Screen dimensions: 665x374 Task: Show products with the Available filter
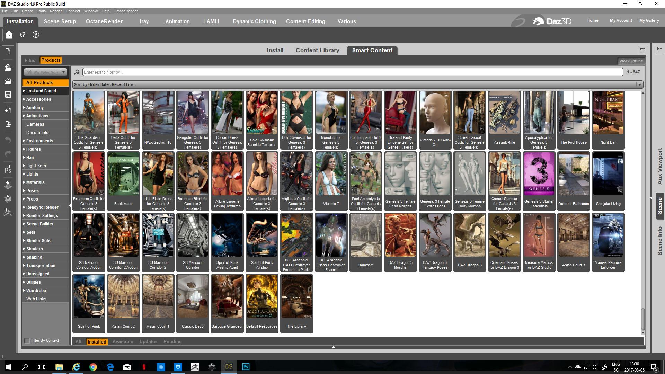(x=123, y=342)
